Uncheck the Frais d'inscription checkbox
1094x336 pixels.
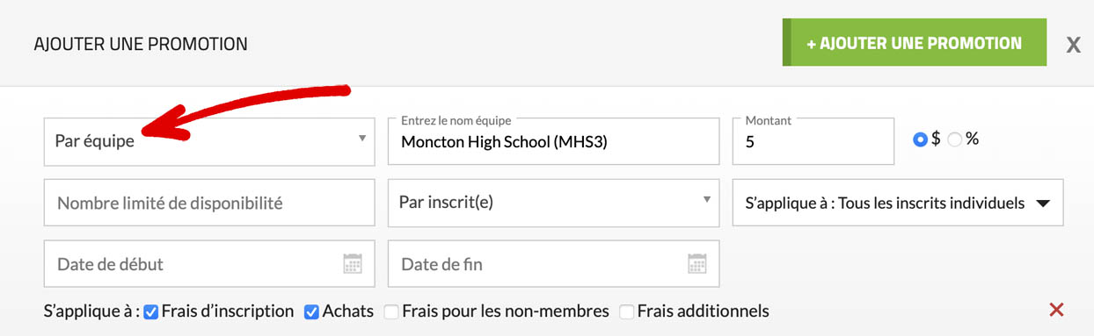point(151,311)
